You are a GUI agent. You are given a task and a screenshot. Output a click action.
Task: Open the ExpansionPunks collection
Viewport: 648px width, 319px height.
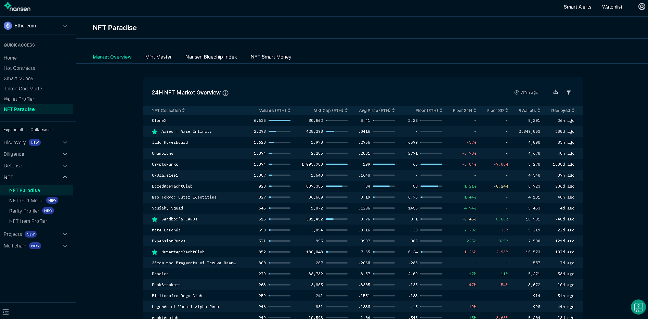(x=169, y=241)
